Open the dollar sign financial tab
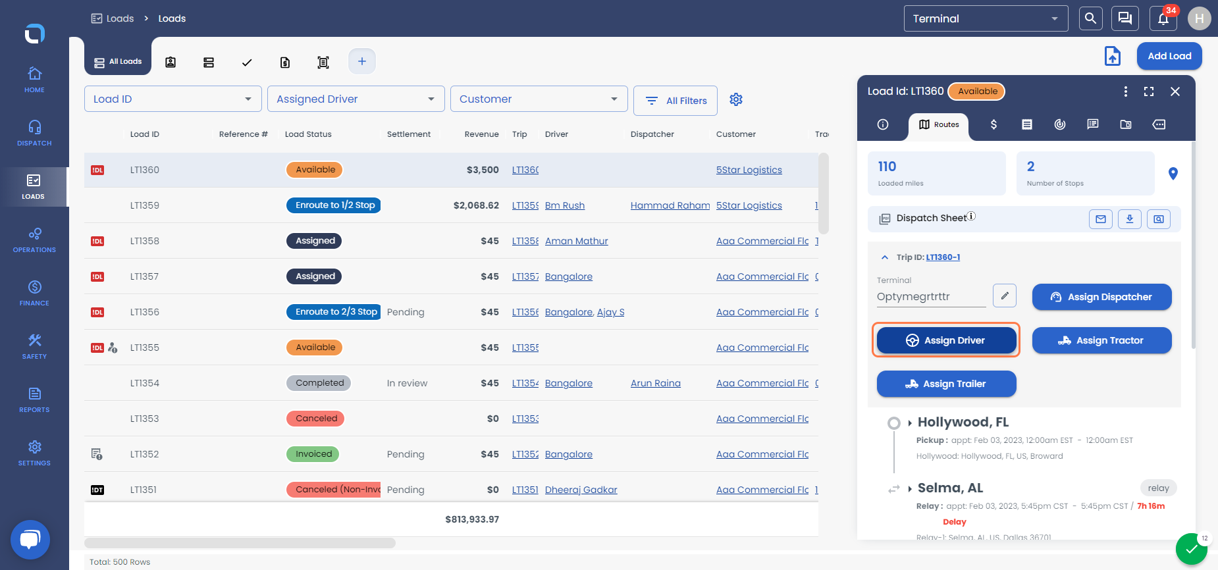The width and height of the screenshot is (1218, 570). 994,124
